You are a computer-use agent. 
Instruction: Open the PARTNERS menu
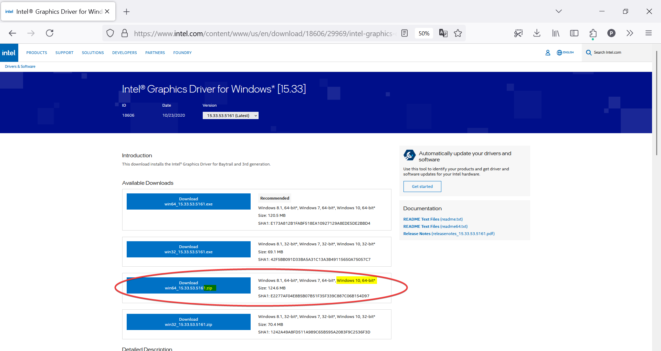click(x=155, y=53)
